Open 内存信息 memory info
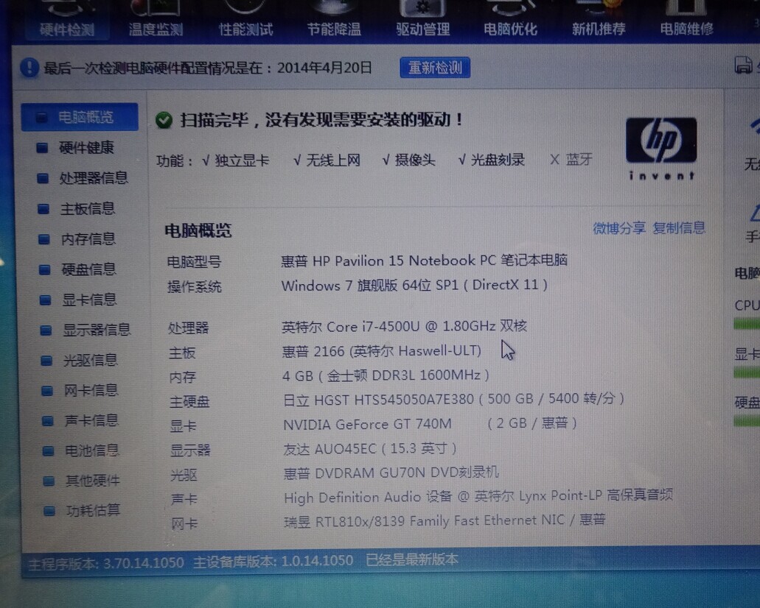Image resolution: width=760 pixels, height=608 pixels. click(88, 239)
